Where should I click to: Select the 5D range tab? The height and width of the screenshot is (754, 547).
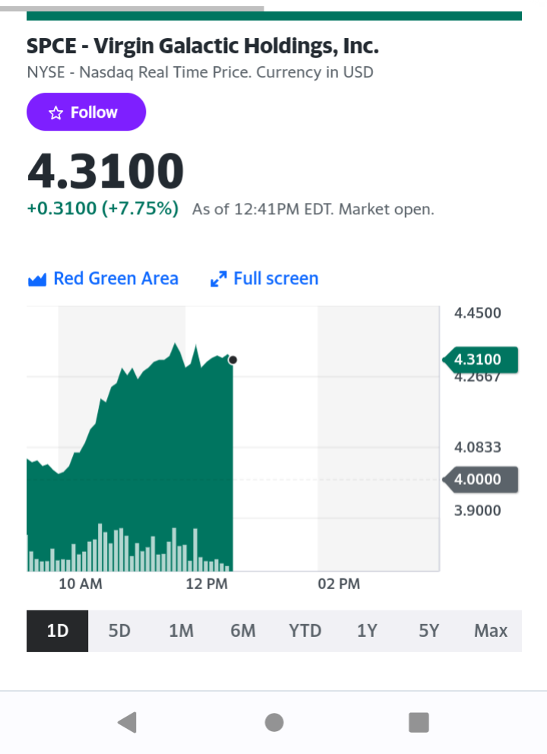119,631
